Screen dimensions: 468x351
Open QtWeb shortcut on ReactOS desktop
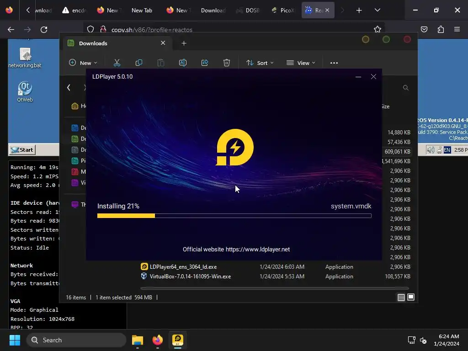tap(25, 92)
